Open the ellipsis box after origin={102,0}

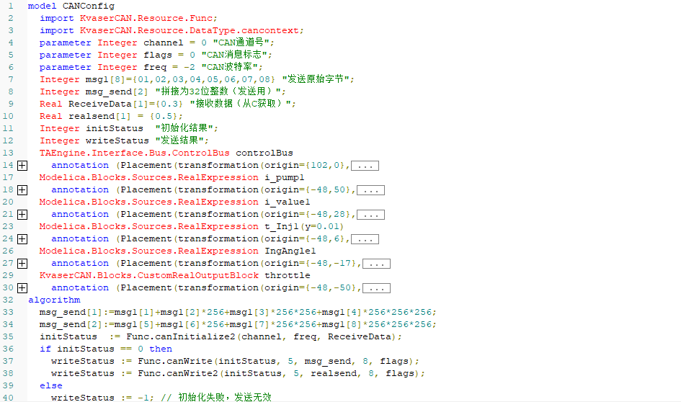[365, 166]
